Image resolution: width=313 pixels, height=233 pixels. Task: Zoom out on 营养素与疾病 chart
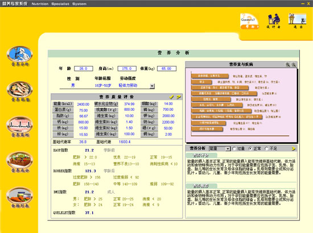tap(294, 65)
